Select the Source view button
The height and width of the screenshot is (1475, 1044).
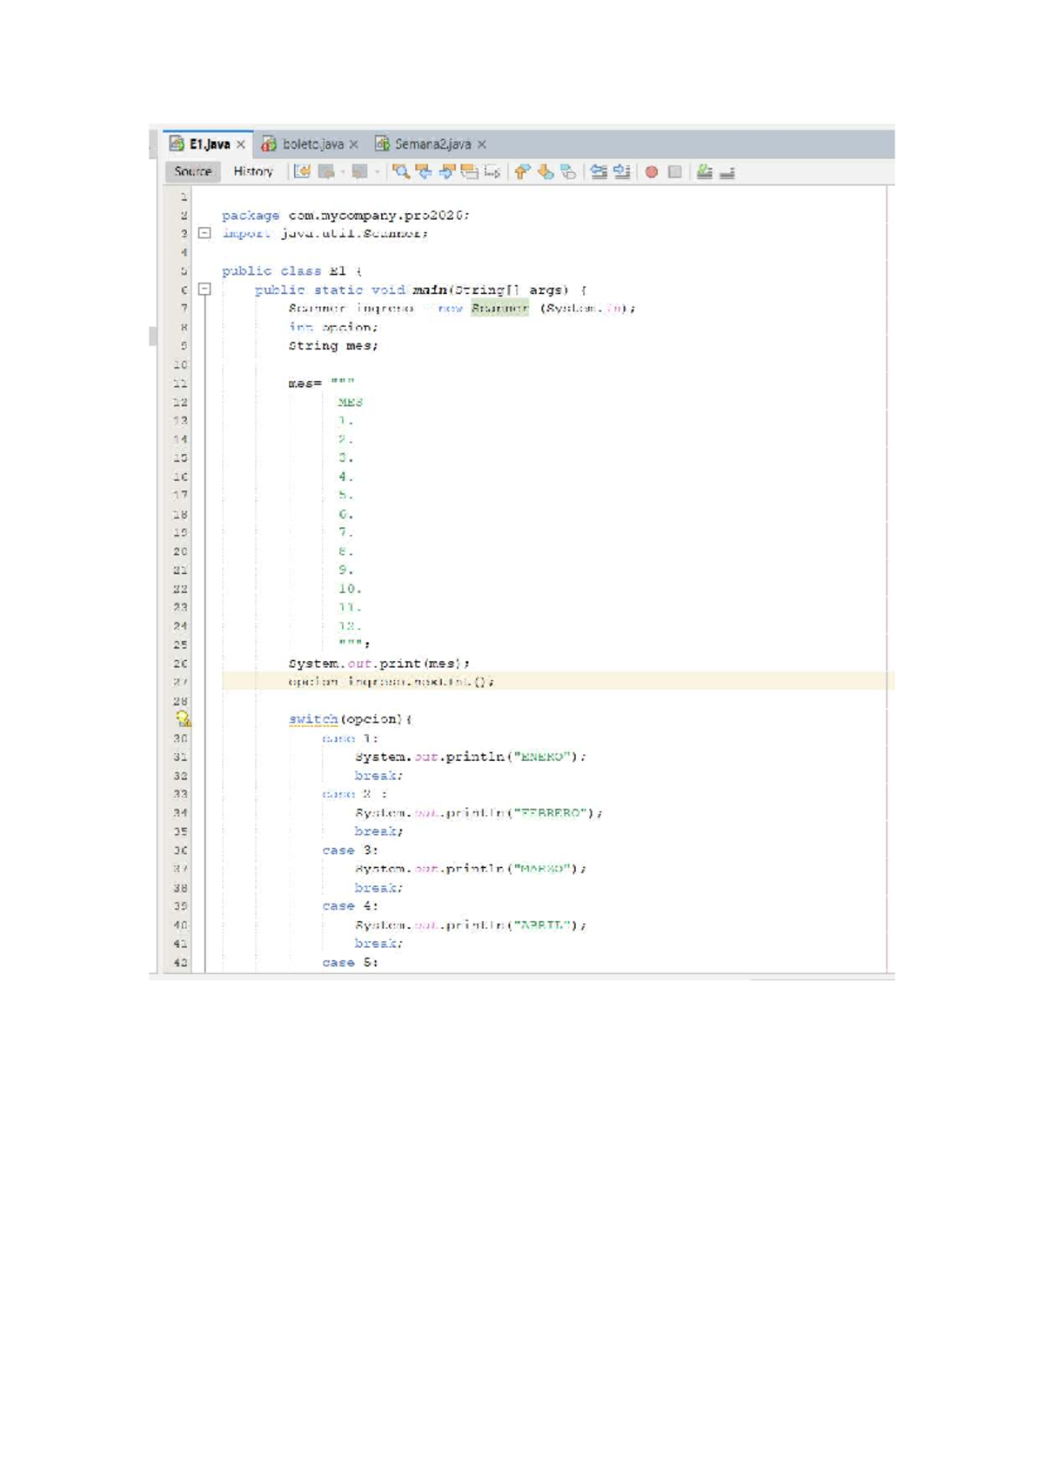193,171
